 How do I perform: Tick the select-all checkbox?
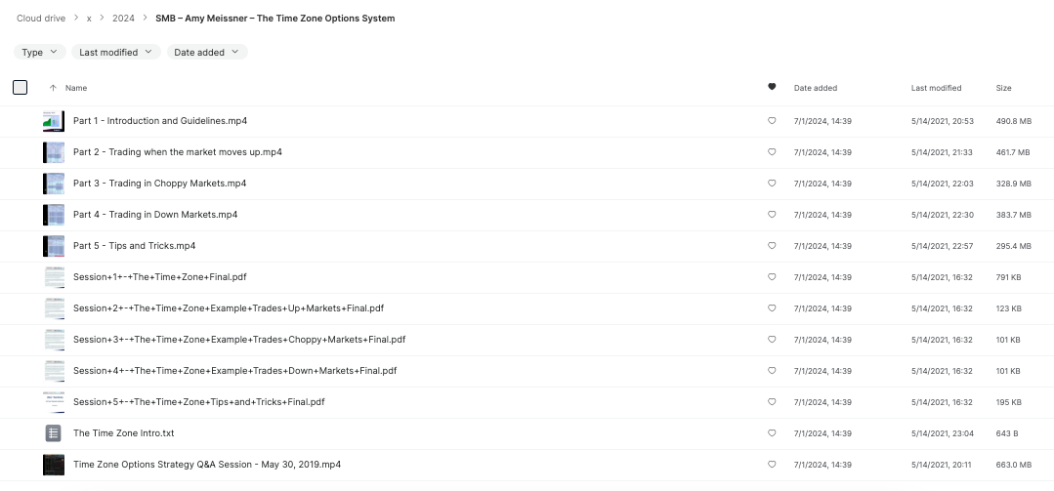pyautogui.click(x=21, y=87)
